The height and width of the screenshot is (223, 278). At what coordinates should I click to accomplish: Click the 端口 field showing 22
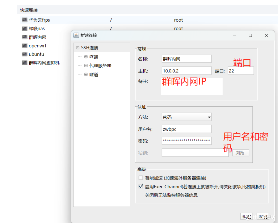click(241, 71)
